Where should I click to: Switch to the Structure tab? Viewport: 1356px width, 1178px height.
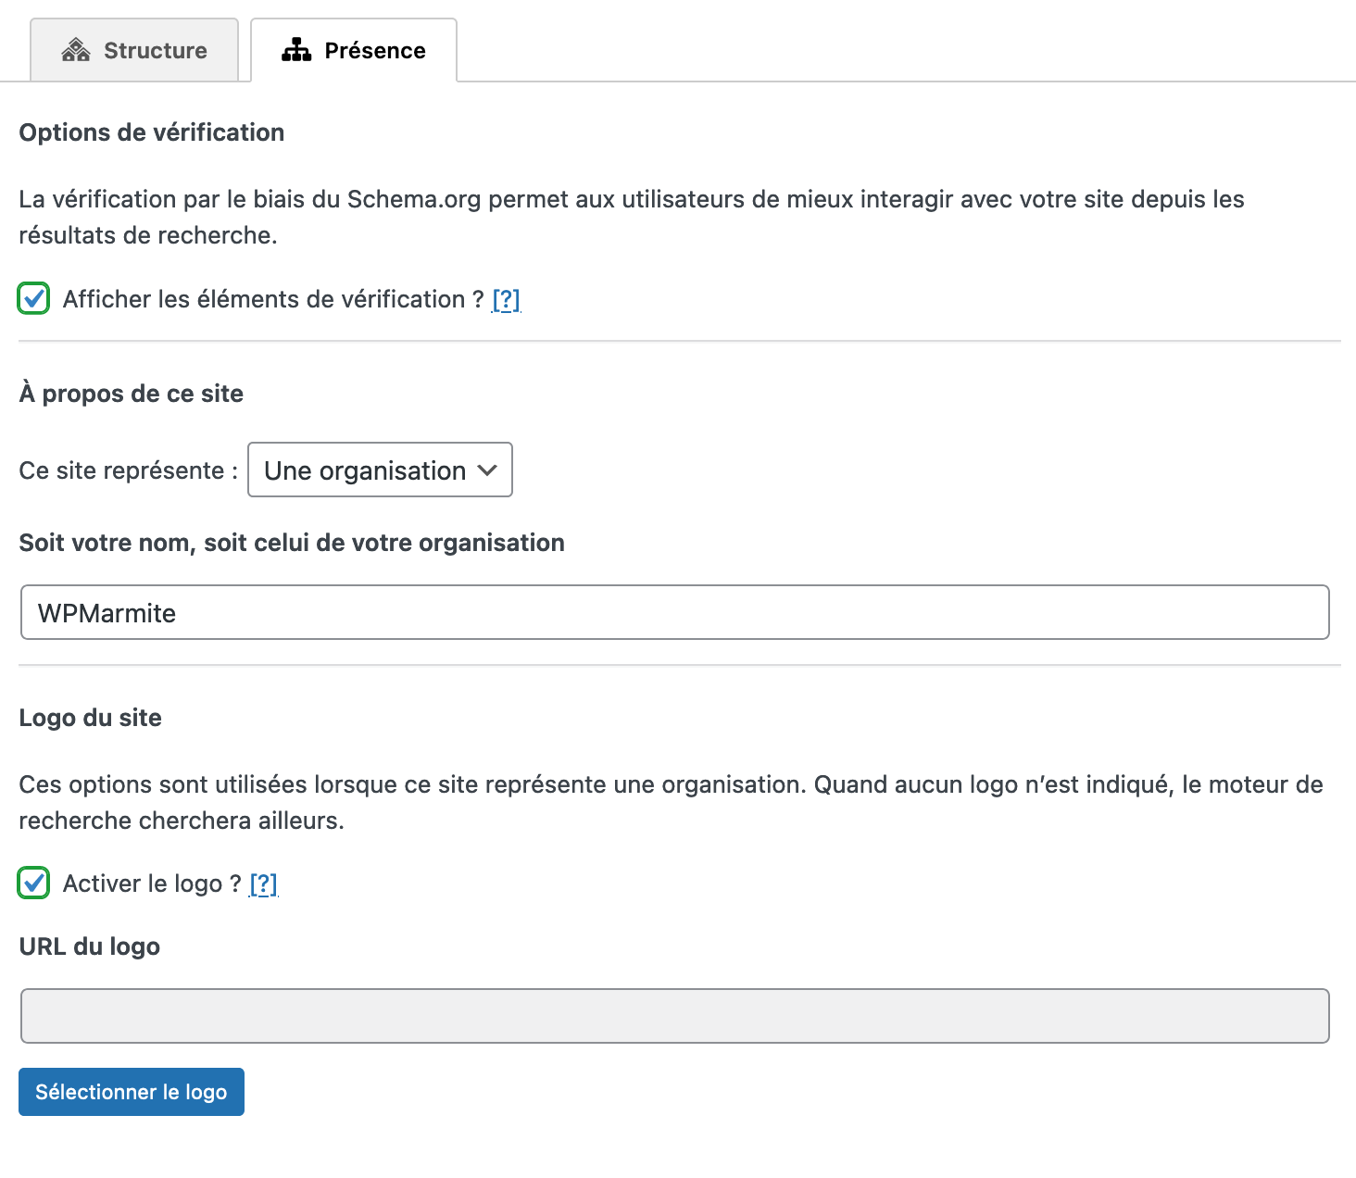click(x=133, y=50)
